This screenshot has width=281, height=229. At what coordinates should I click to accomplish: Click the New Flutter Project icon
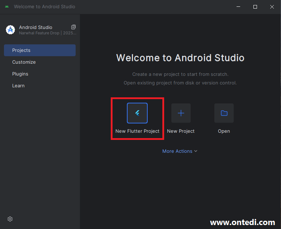pos(137,113)
